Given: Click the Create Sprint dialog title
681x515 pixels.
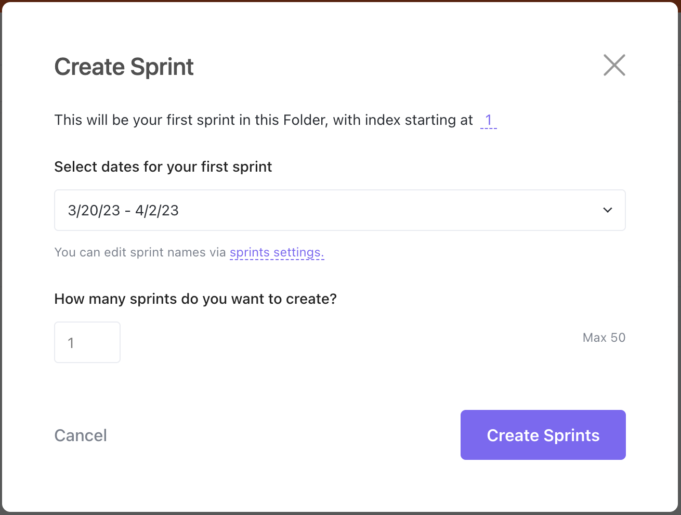Looking at the screenshot, I should click(x=123, y=67).
